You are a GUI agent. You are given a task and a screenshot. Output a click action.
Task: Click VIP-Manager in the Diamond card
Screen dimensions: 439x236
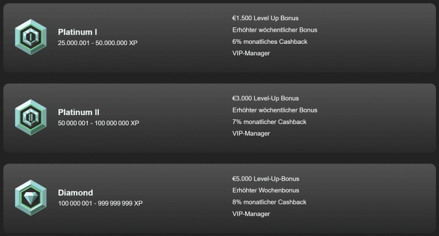(x=251, y=214)
